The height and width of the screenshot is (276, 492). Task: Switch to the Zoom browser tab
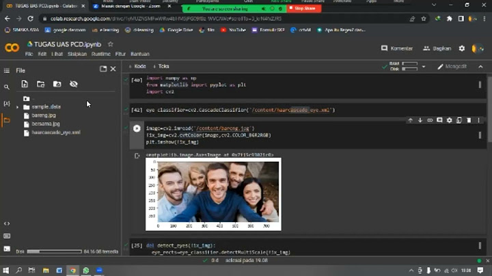tap(132, 6)
